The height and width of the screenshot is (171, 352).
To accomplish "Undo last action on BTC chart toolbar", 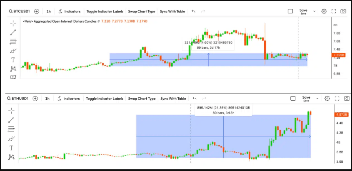I will click(x=193, y=11).
